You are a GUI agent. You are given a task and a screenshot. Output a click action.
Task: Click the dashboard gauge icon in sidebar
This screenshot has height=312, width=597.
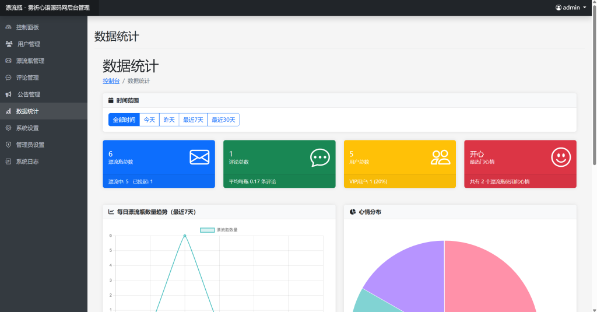pyautogui.click(x=8, y=27)
